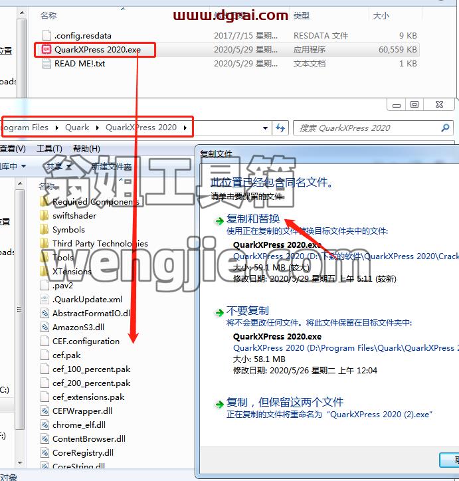This screenshot has height=481, width=459.
Task: Click green arrow next to 复制和替换
Action: pyautogui.click(x=219, y=221)
